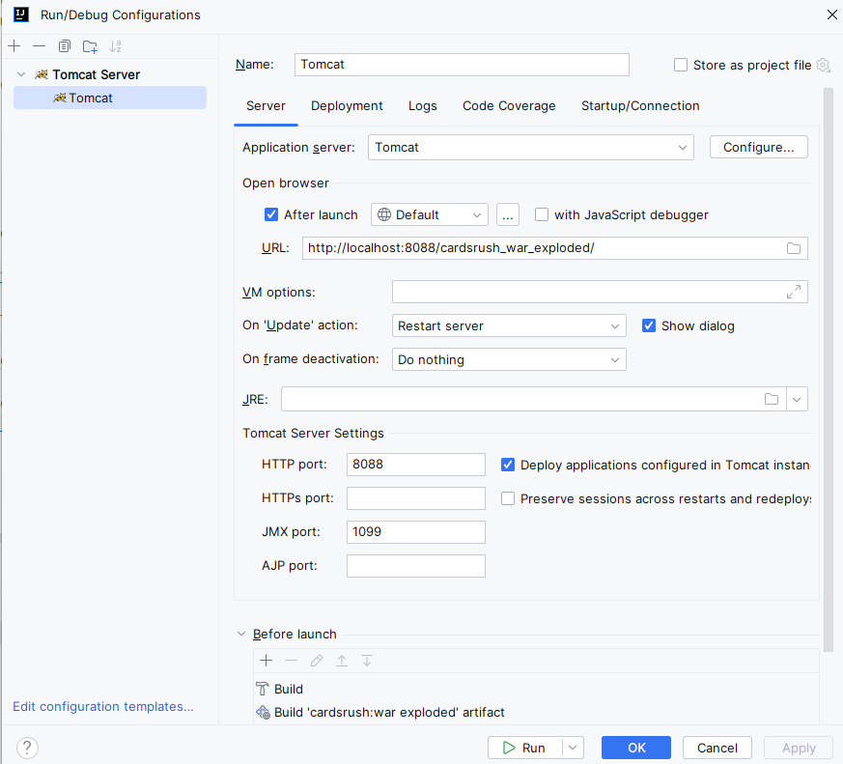Toggle Store as project file checkbox
This screenshot has width=843, height=764.
681,65
